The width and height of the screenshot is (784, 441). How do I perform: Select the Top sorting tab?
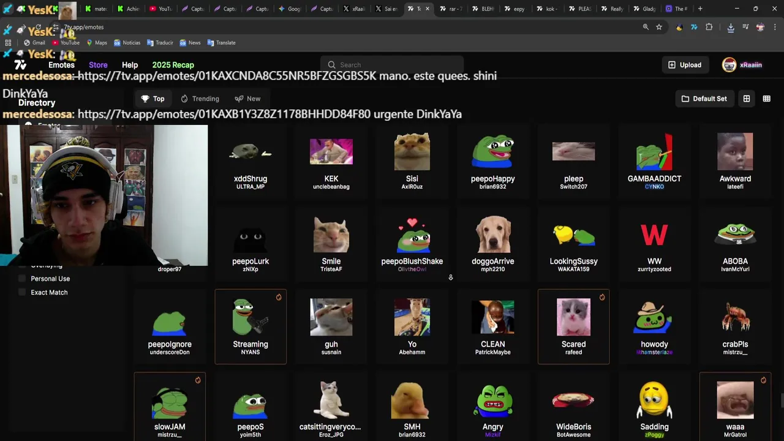pos(153,99)
